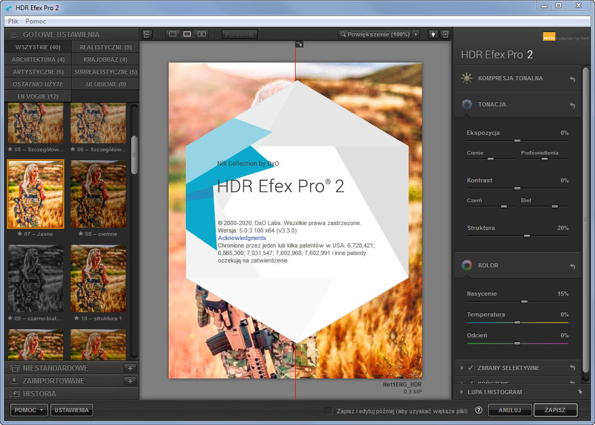Reset the Kompresja Tonalna section
595x425 pixels.
573,79
